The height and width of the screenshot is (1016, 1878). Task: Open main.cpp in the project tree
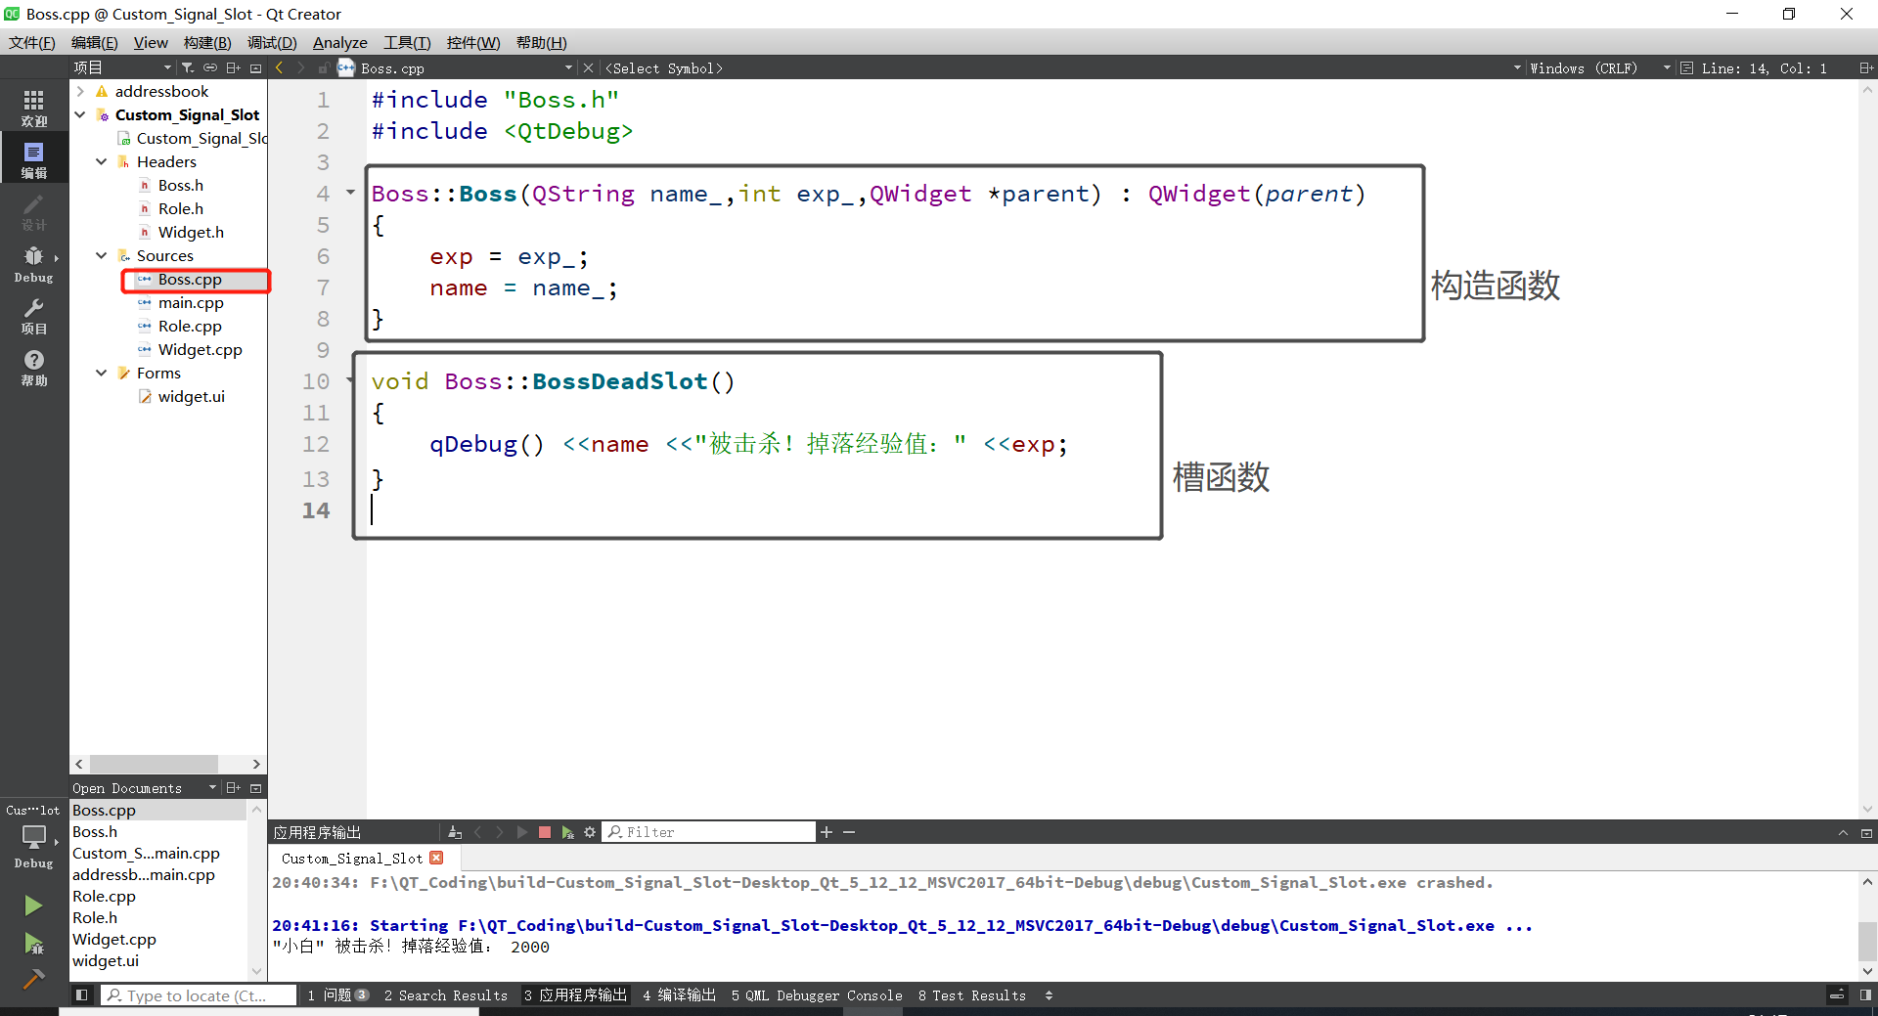click(191, 302)
